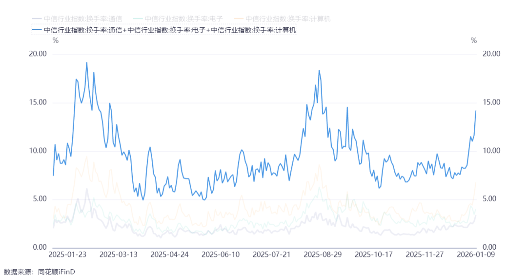Image resolution: width=527 pixels, height=275 pixels.
Task: Click x-axis date label 2025-03-13
Action: 118,255
